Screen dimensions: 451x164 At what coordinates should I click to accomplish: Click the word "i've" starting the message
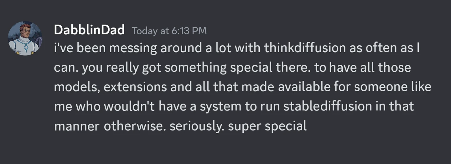(63, 48)
